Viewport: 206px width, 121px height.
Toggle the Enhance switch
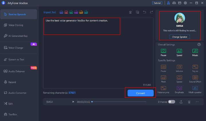[x=172, y=102]
